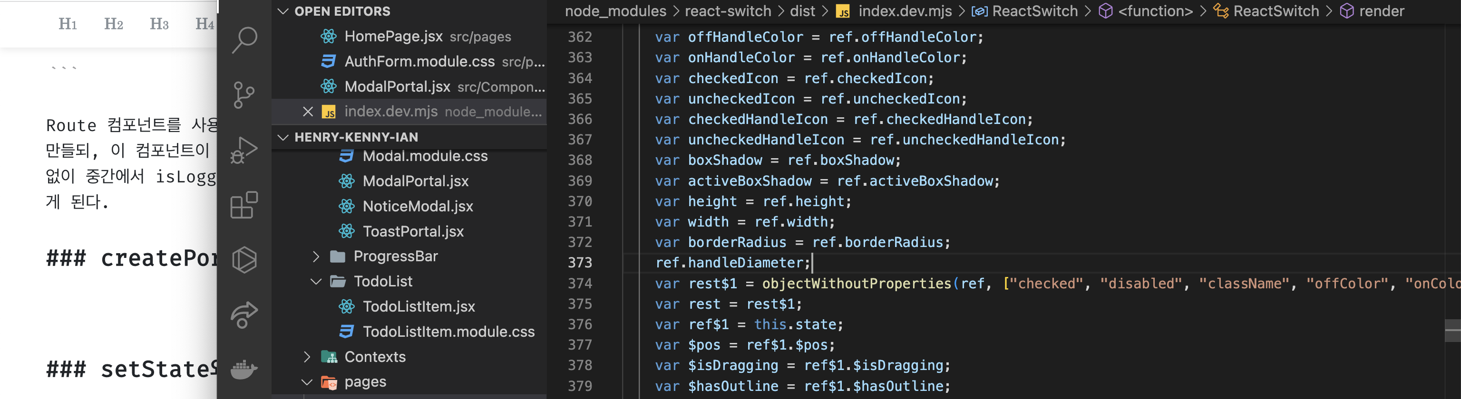Click the React icon beside NoticeModal.jsx
Image resolution: width=1461 pixels, height=399 pixels.
347,206
